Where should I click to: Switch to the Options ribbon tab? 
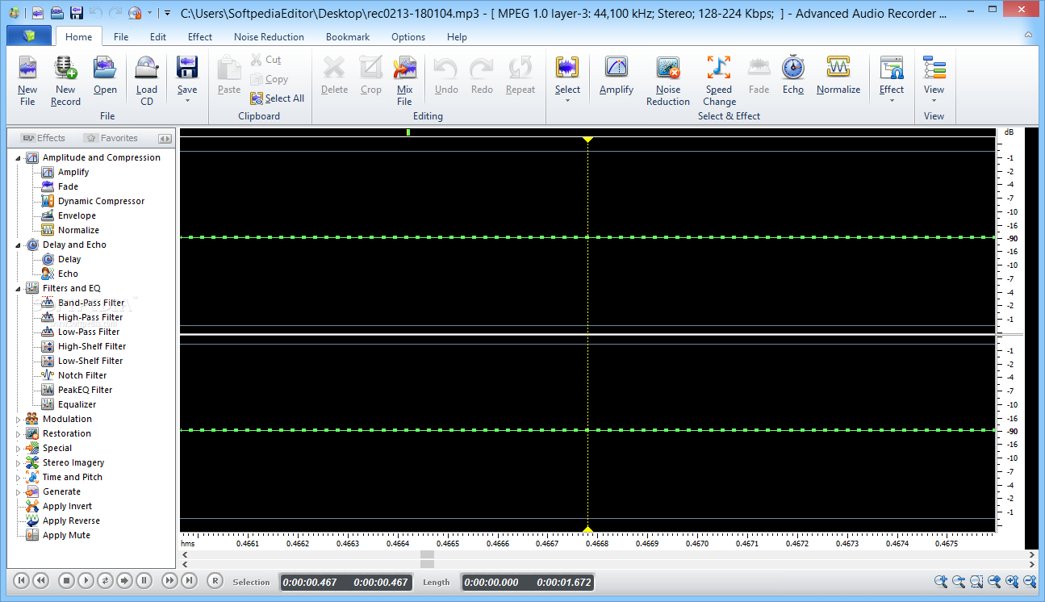408,37
